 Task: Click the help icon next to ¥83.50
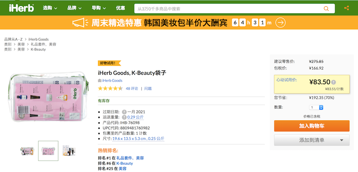coord(333,82)
